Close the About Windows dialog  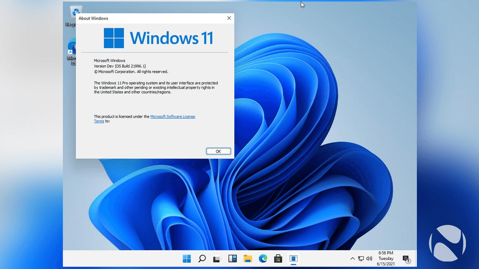pos(229,18)
